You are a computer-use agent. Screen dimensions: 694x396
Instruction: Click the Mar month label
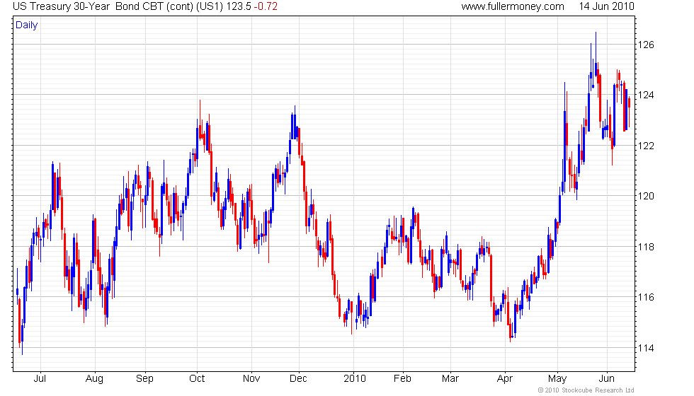click(450, 379)
